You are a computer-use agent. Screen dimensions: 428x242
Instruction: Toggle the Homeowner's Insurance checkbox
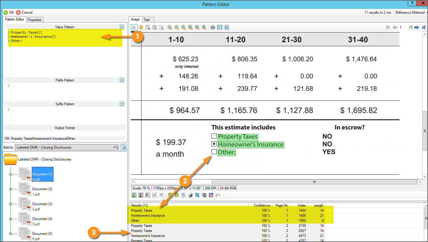(214, 144)
